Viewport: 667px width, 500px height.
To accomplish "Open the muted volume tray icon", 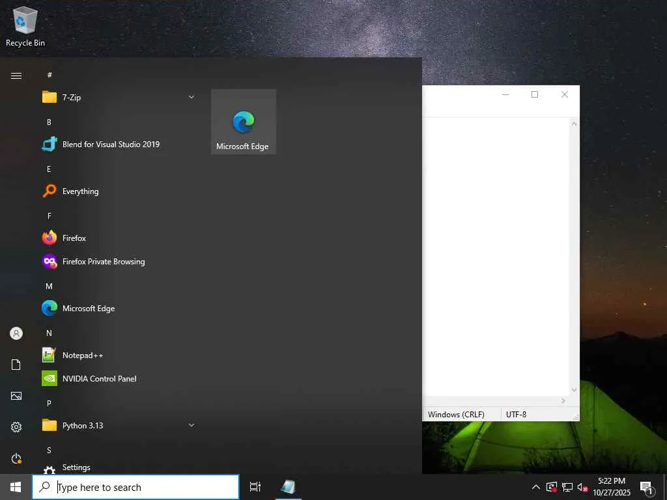I will pyautogui.click(x=582, y=487).
